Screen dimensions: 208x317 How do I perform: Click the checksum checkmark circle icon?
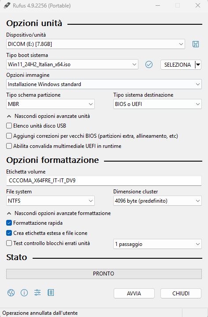click(149, 64)
